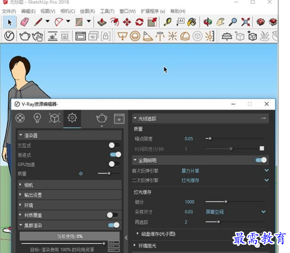The width and height of the screenshot is (290, 253).
Task: Add a V-Ray spot light
Action: [148, 36]
